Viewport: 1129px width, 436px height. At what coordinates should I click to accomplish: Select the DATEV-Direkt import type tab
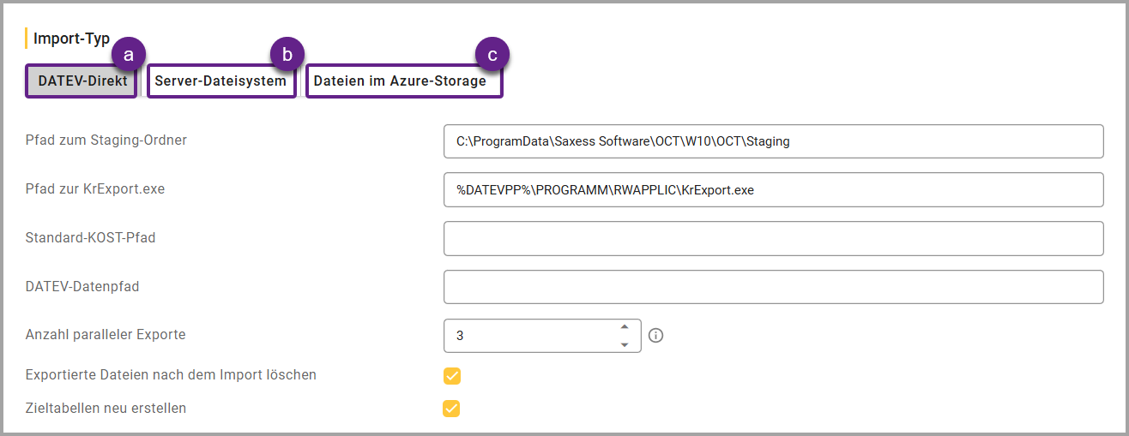coord(82,81)
